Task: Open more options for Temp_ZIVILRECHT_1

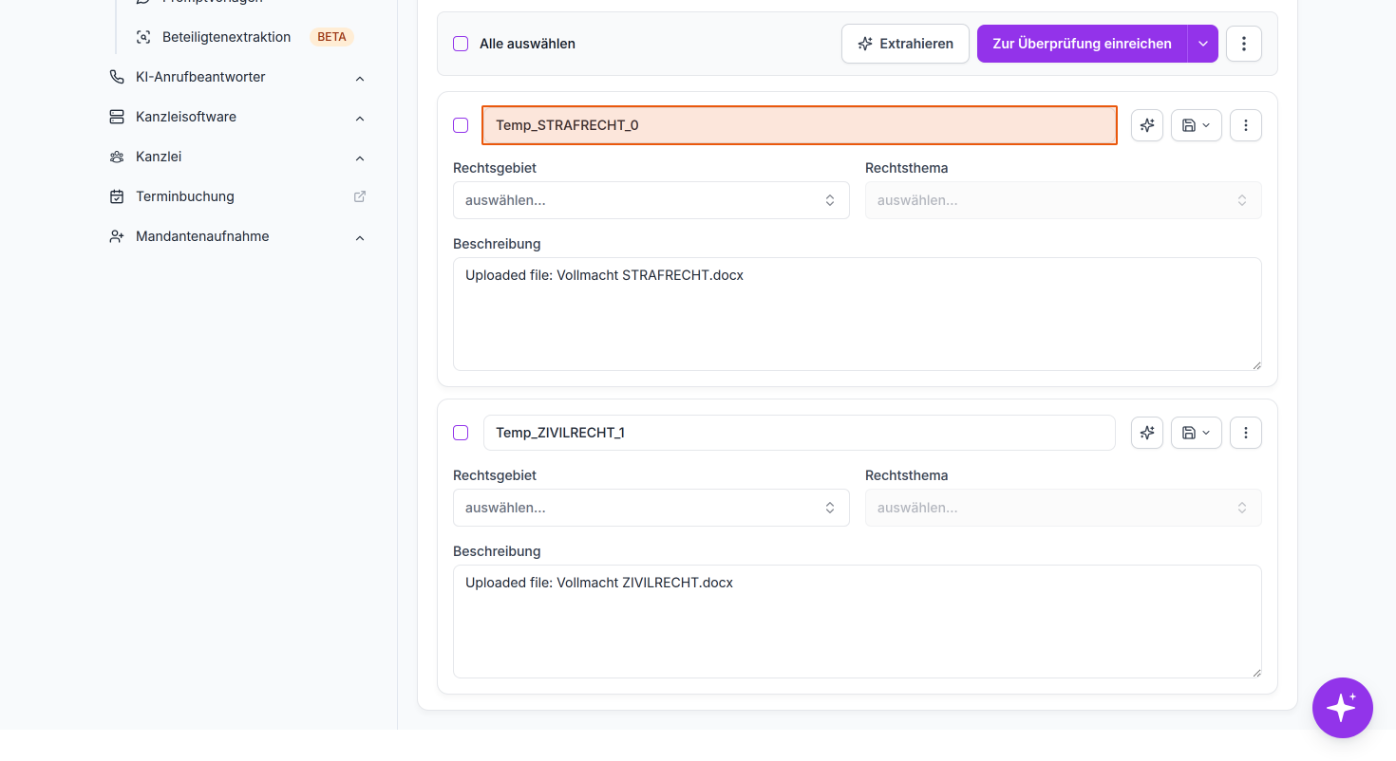Action: click(x=1246, y=433)
